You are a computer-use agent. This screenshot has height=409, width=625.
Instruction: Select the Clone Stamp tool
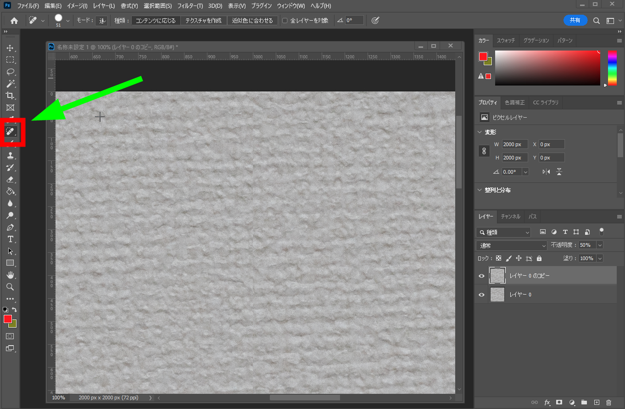point(10,156)
